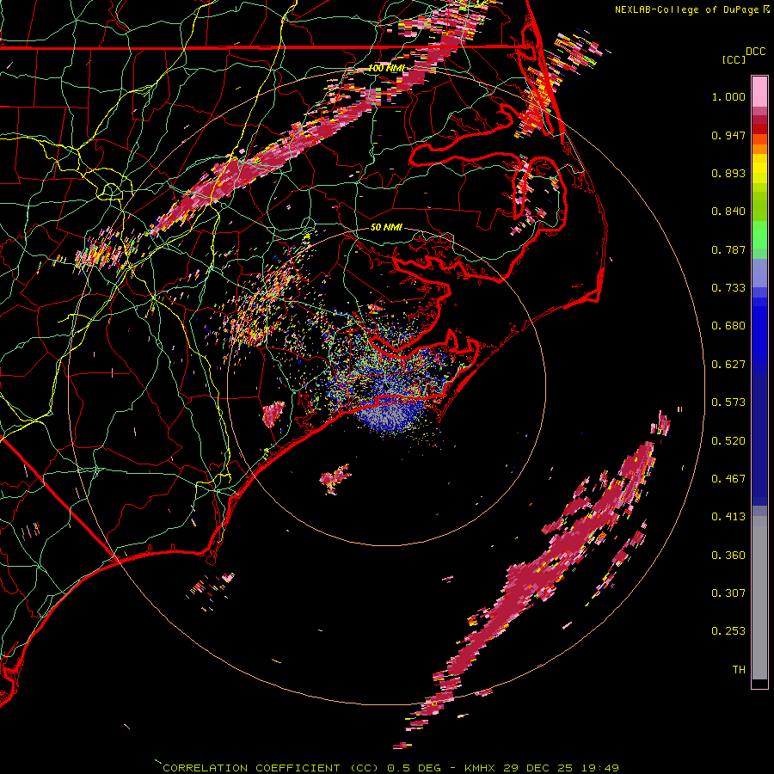Pick the light pink top color band
The image size is (774, 774).
[x=759, y=92]
